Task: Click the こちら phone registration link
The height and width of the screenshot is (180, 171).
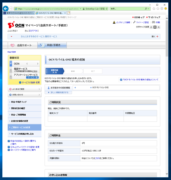Action: 34,71
